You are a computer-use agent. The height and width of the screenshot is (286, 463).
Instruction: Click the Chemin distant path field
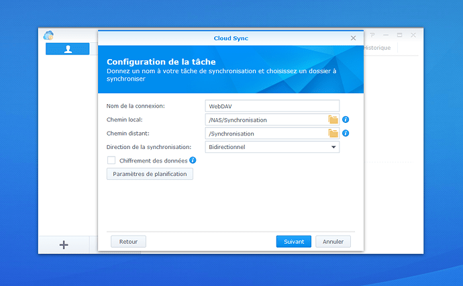click(266, 133)
